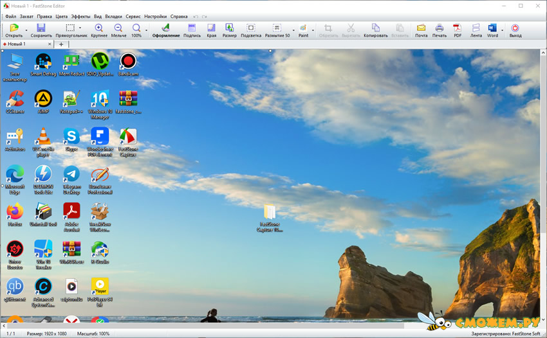The image size is (547, 338).
Task: Open the Справка menu
Action: coord(179,16)
